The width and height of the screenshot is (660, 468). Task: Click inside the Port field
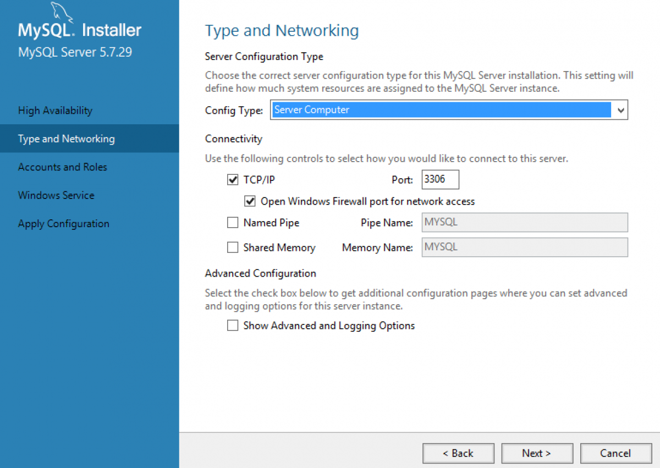pyautogui.click(x=440, y=179)
